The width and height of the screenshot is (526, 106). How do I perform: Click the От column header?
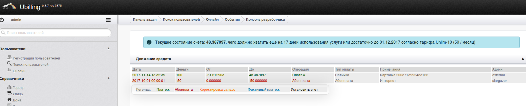coord(227,69)
